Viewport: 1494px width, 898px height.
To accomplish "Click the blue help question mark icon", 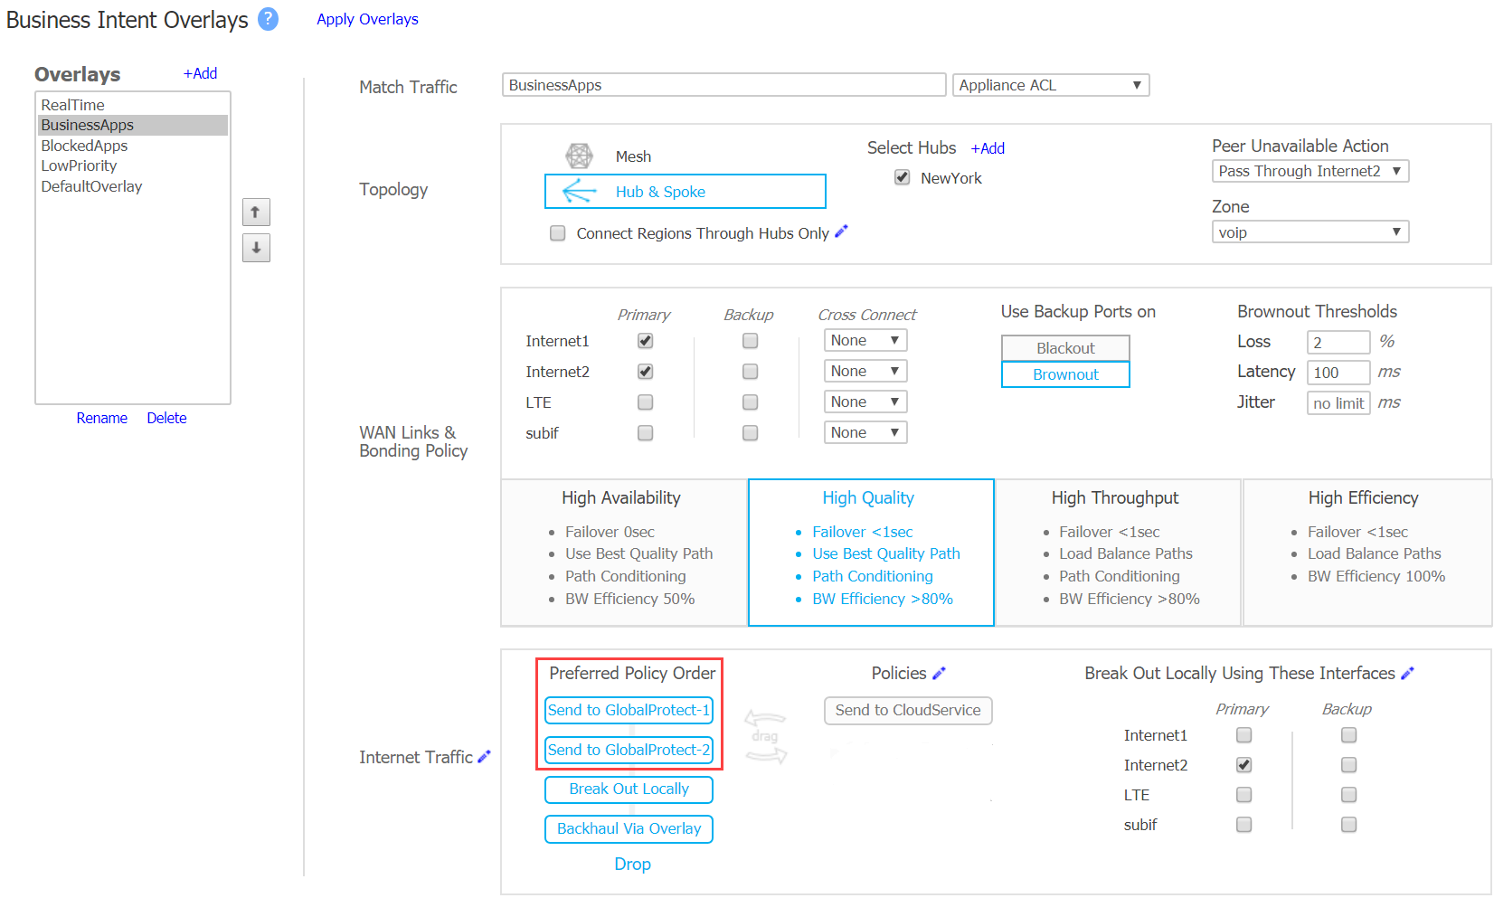I will point(268,19).
